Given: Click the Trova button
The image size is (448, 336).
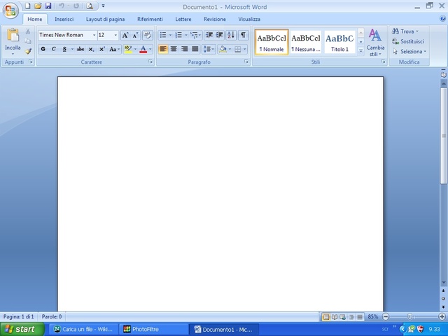Looking at the screenshot, I should (x=405, y=31).
